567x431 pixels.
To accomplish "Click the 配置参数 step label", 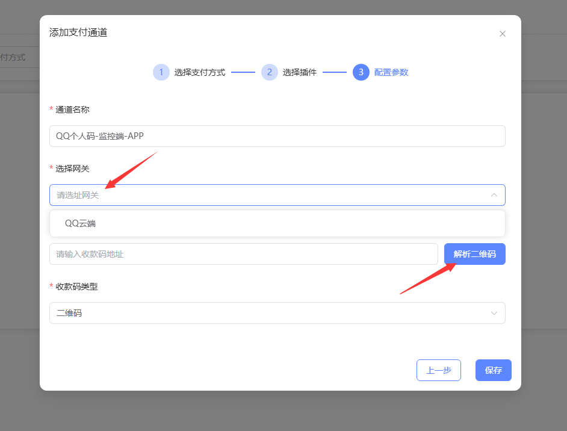I will click(x=391, y=72).
